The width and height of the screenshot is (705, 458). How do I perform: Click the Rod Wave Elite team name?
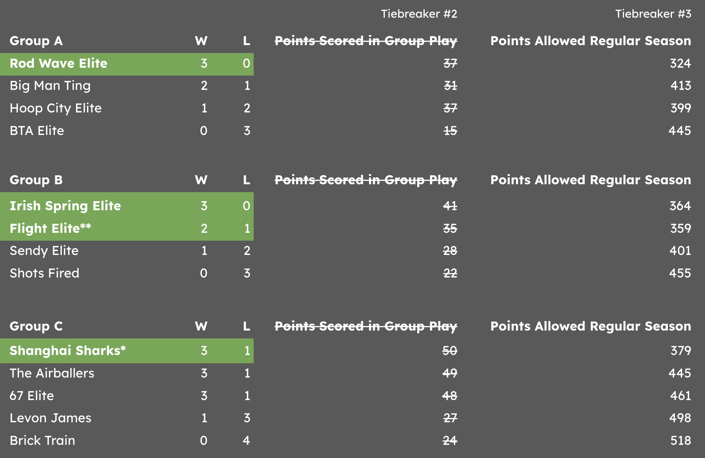coord(58,64)
